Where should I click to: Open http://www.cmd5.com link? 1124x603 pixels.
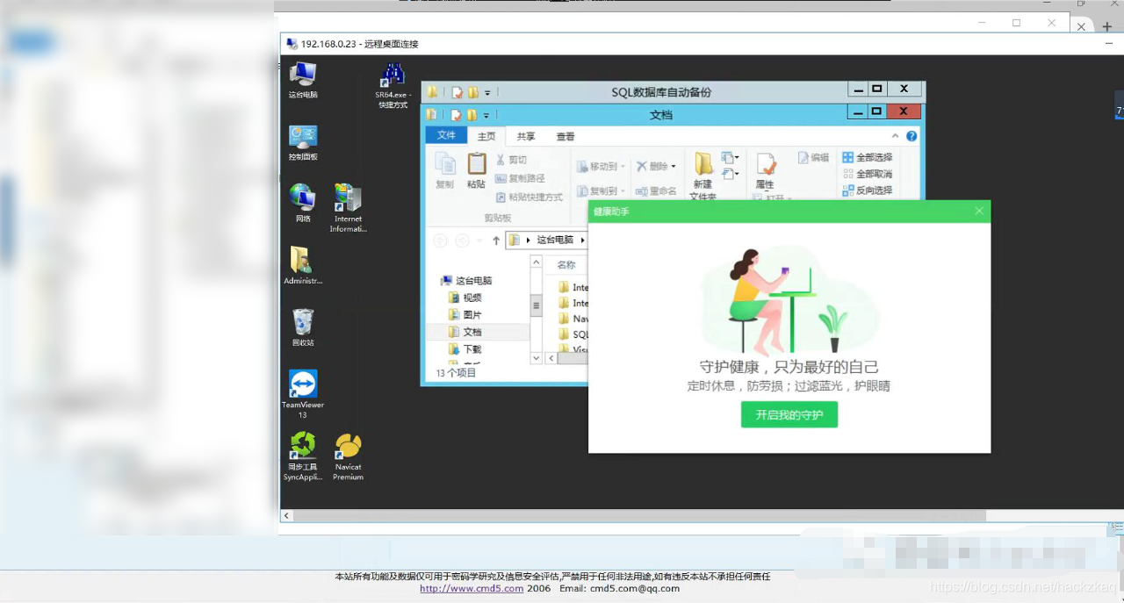472,588
